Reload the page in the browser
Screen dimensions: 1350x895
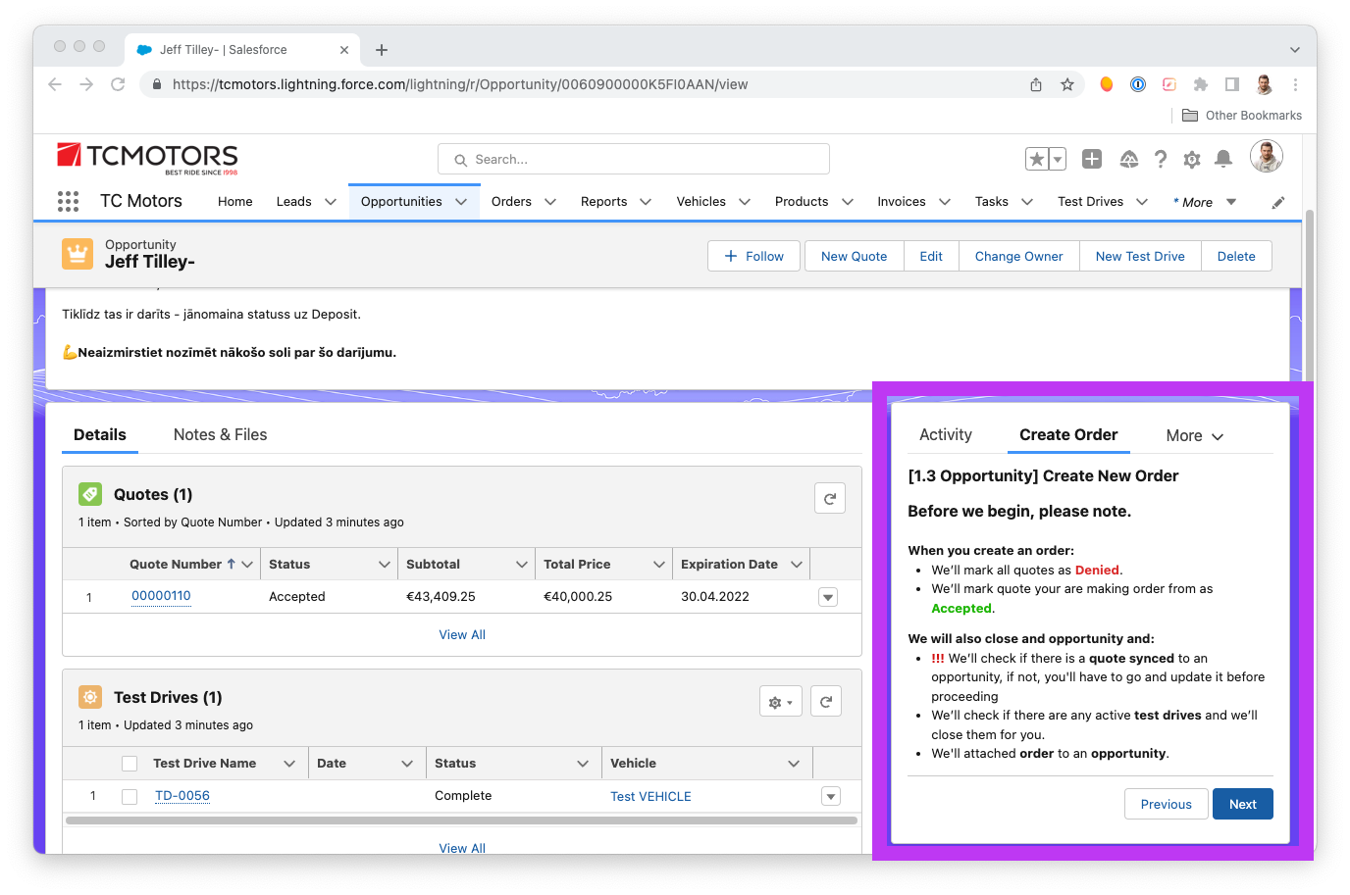(x=118, y=84)
